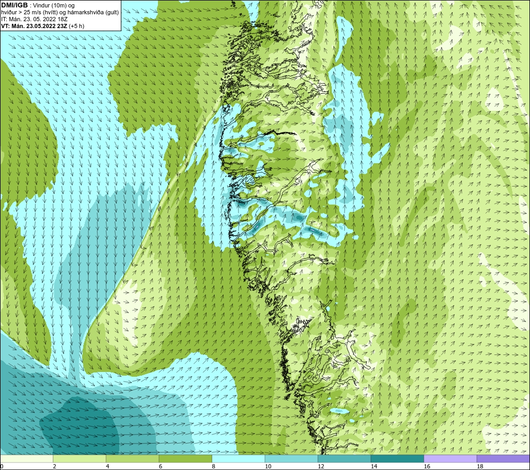
Task: Click the 16–18 m/s light purple swatch
Action: click(x=450, y=459)
